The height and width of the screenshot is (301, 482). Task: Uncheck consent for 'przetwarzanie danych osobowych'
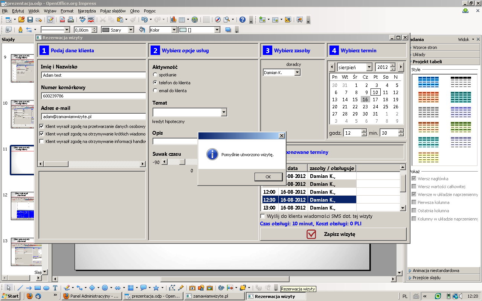point(42,126)
